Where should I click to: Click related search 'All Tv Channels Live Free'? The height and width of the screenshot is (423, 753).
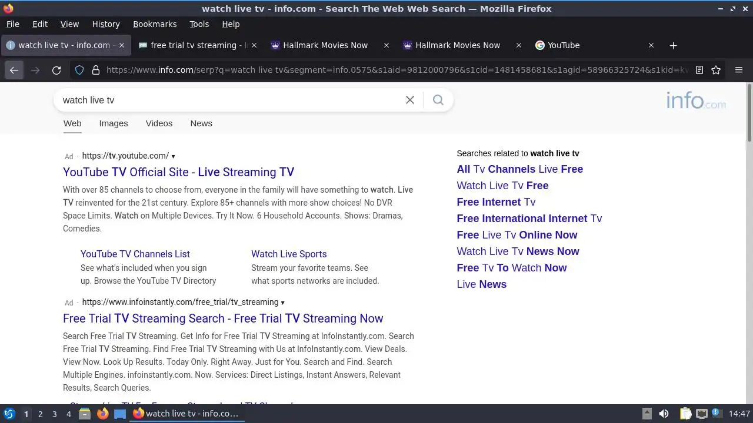pos(519,169)
